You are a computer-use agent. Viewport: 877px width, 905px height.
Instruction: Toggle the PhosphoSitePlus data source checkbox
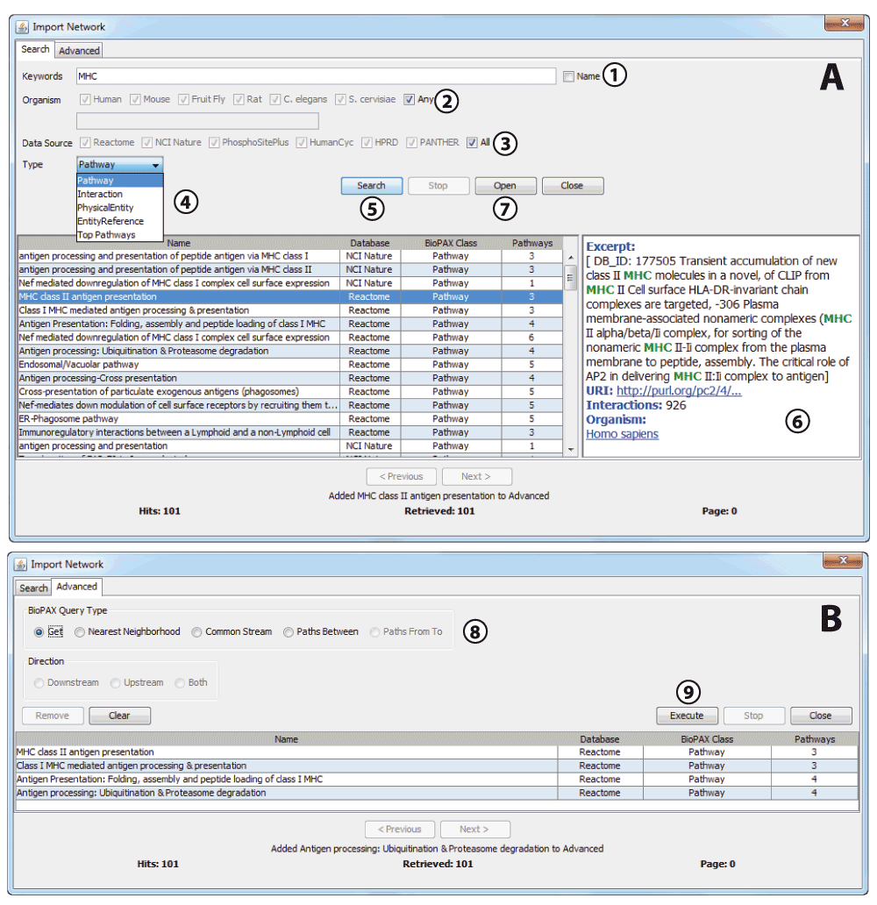tap(214, 143)
